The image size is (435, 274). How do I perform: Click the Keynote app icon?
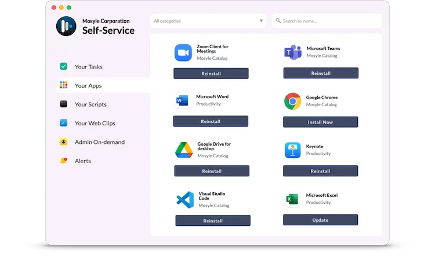click(x=293, y=150)
